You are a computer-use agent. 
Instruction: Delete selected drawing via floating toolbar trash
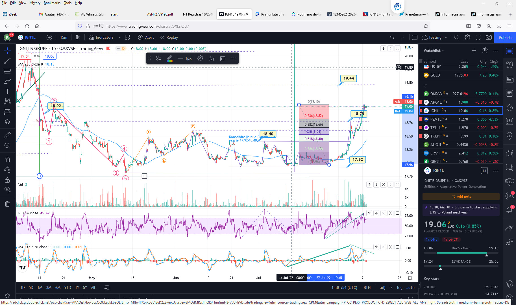point(222,58)
